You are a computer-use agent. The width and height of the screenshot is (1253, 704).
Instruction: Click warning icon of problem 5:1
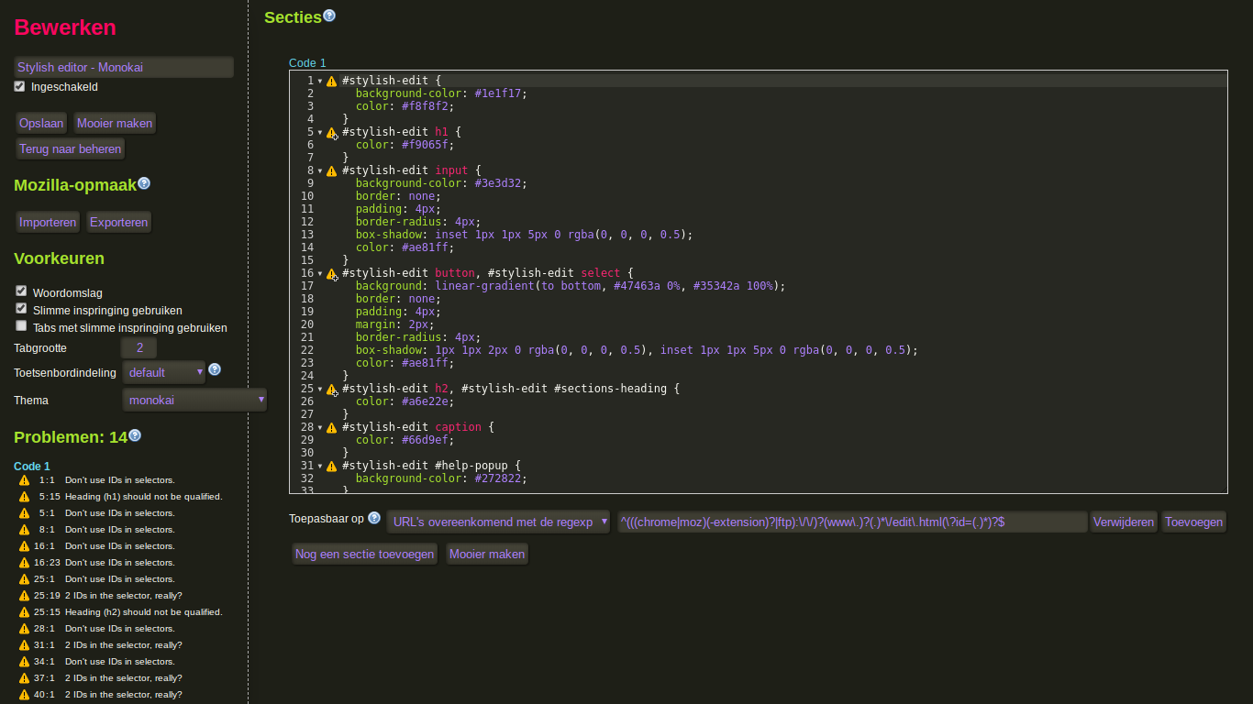24,513
